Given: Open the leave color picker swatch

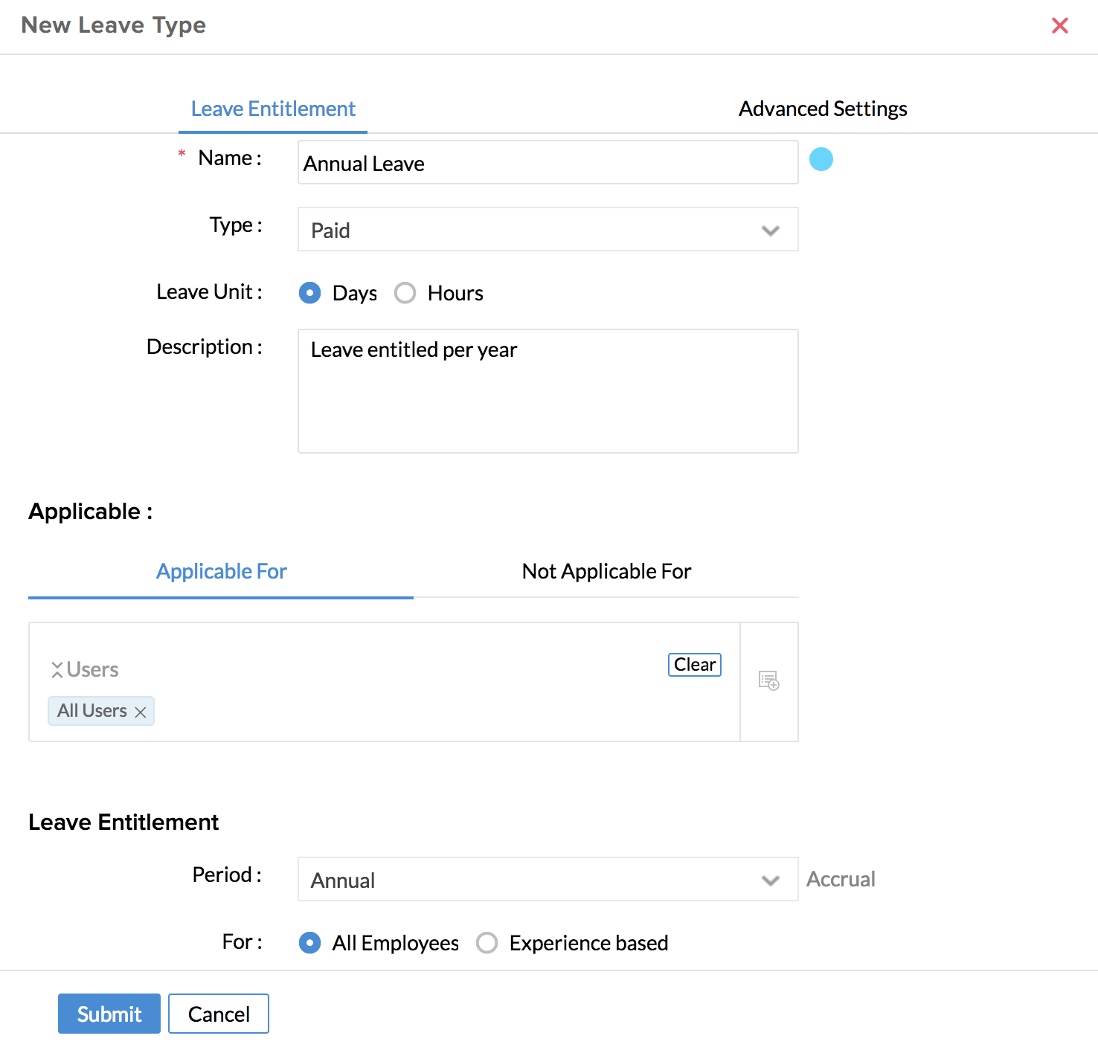Looking at the screenshot, I should pos(821,159).
